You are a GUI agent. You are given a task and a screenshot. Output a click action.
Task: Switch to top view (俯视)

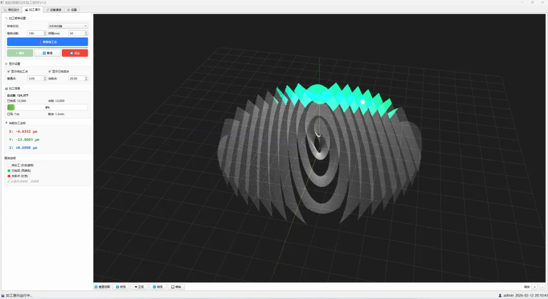pyautogui.click(x=121, y=287)
